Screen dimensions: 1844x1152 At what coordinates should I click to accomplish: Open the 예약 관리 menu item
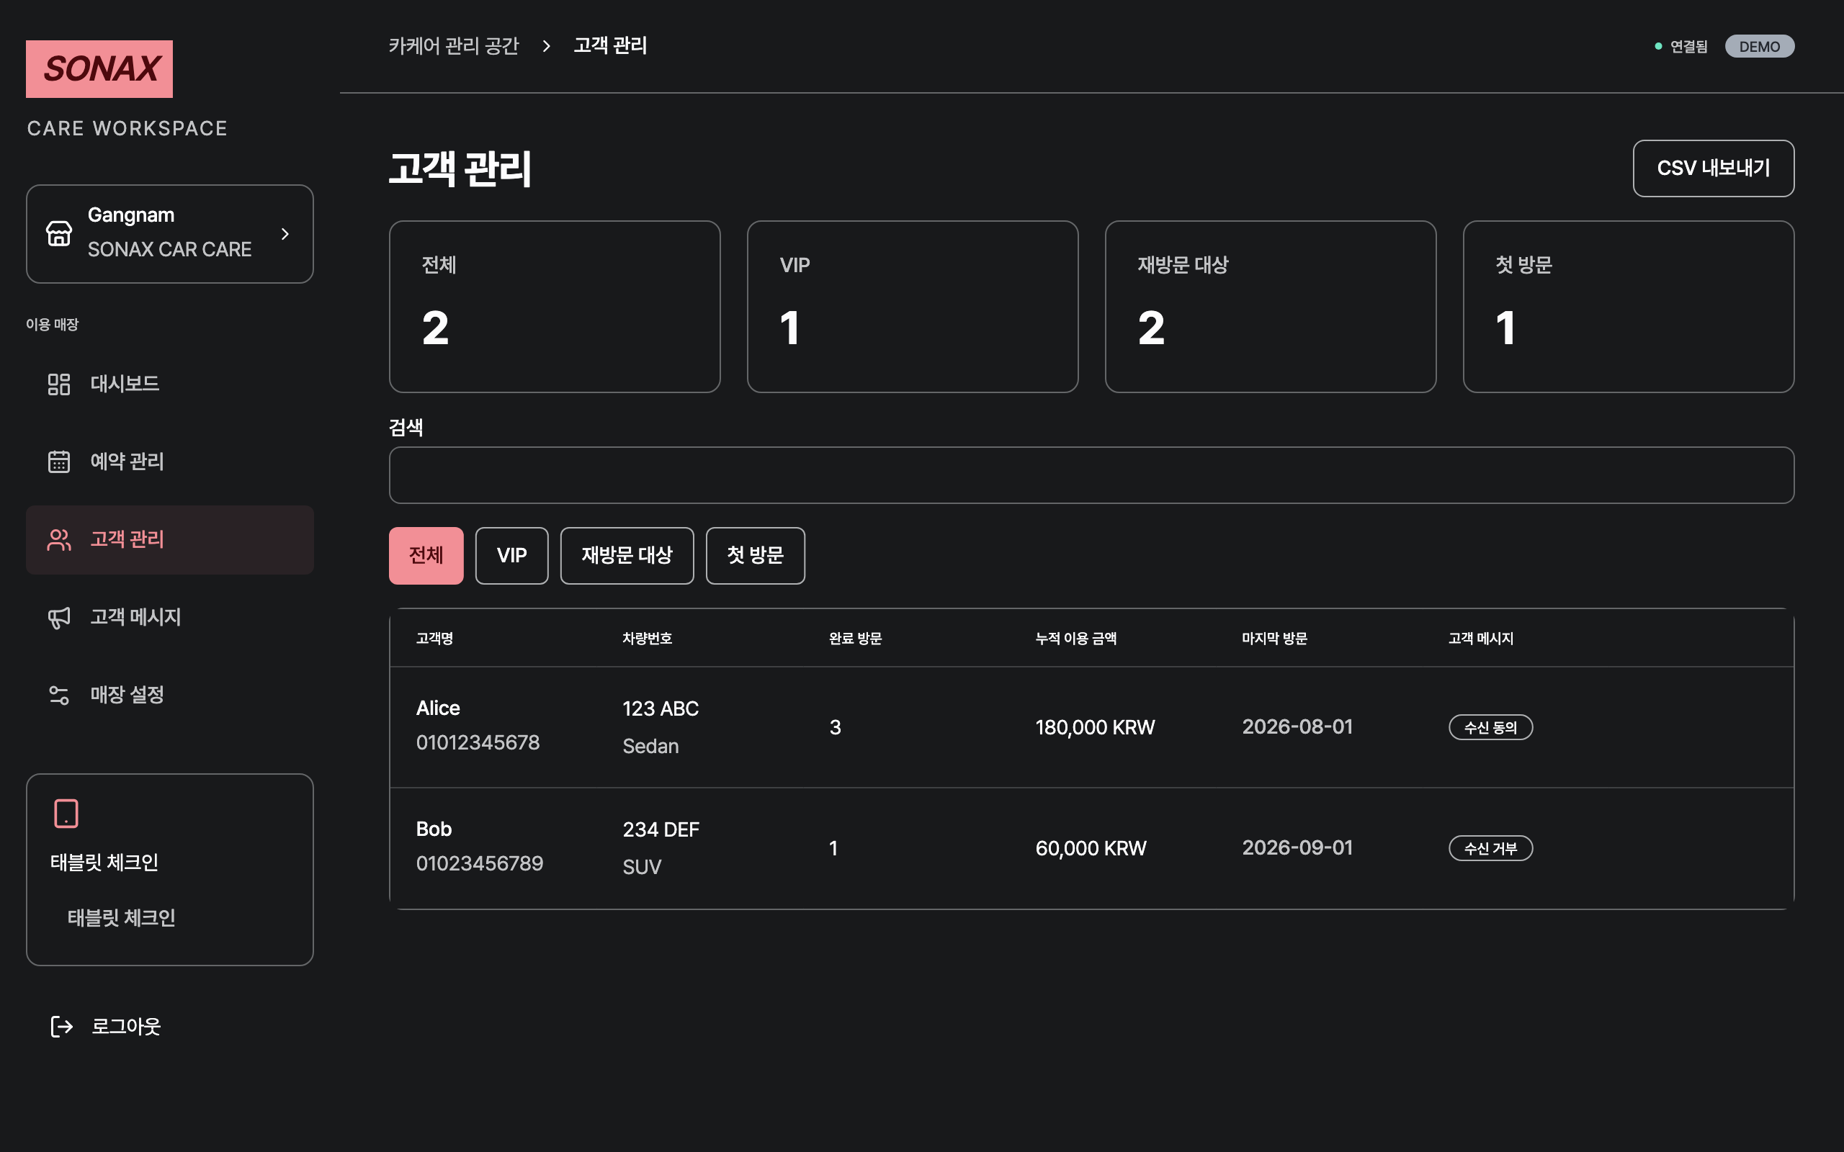170,462
